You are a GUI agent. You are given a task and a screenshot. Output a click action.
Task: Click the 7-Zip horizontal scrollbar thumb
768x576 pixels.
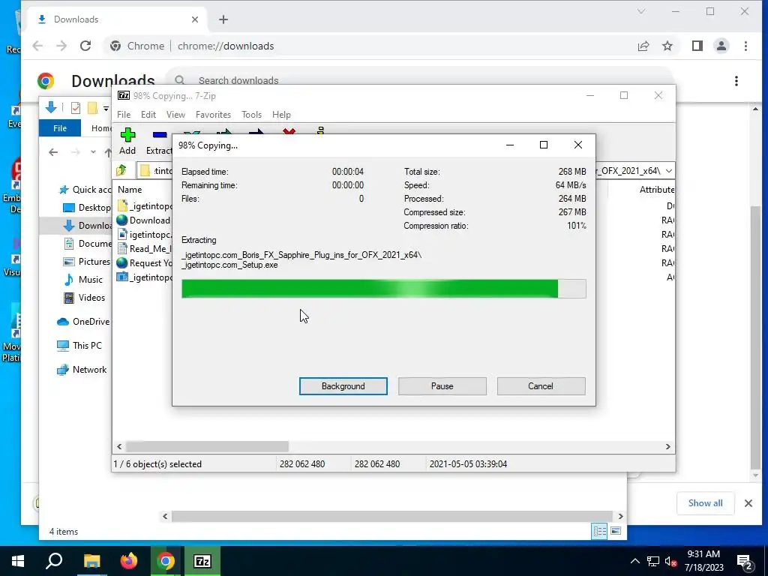(207, 447)
